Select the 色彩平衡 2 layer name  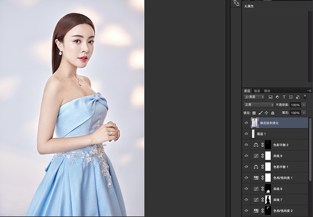(281, 145)
